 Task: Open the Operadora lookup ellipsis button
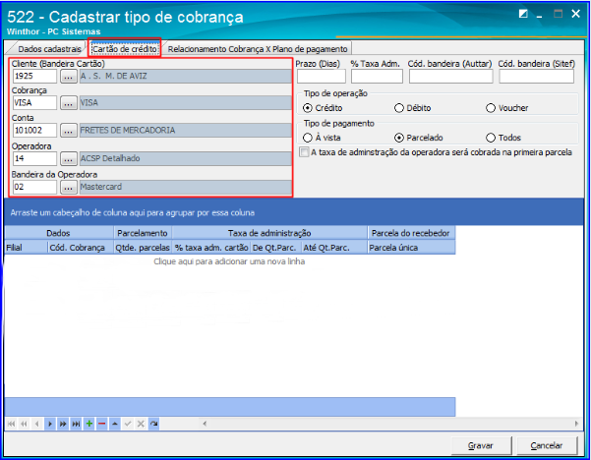(68, 158)
